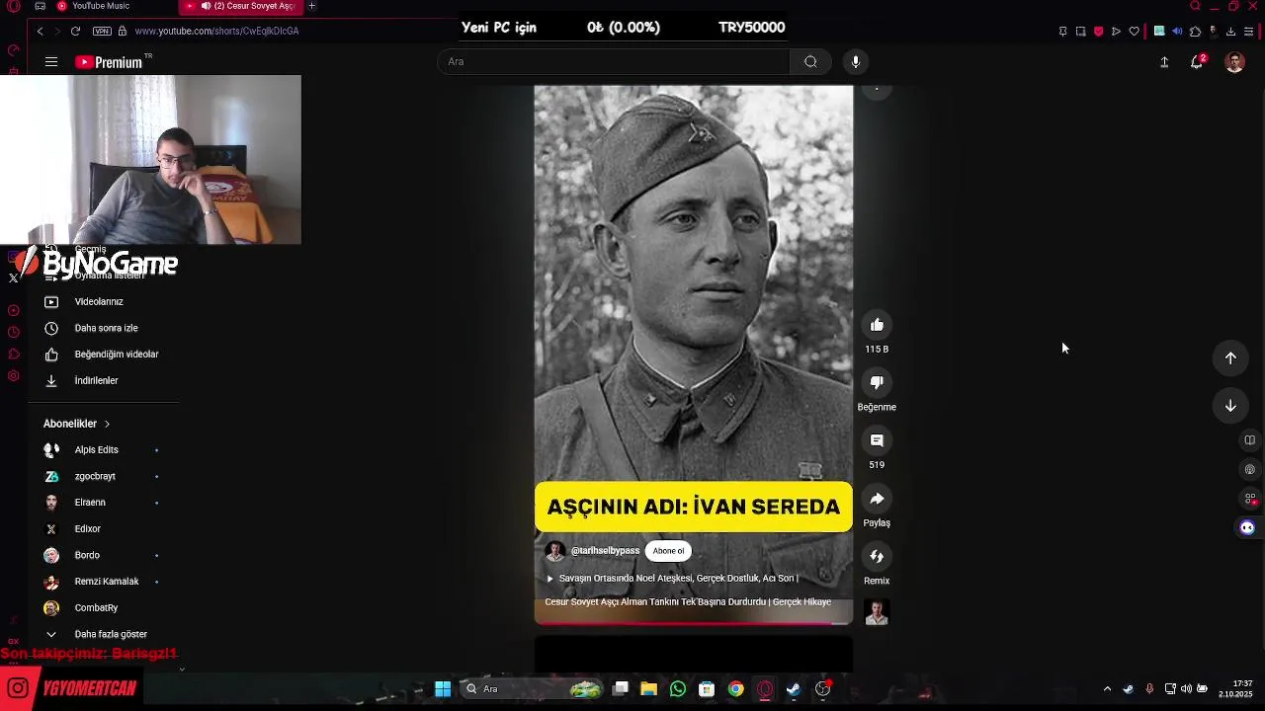1265x711 pixels.
Task: Open File Explorer from the taskbar
Action: (648, 689)
